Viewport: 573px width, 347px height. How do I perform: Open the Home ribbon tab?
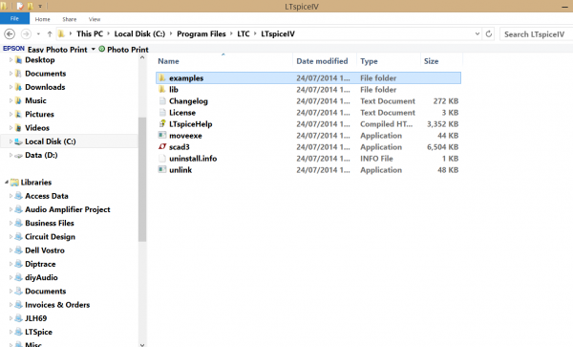click(x=42, y=19)
